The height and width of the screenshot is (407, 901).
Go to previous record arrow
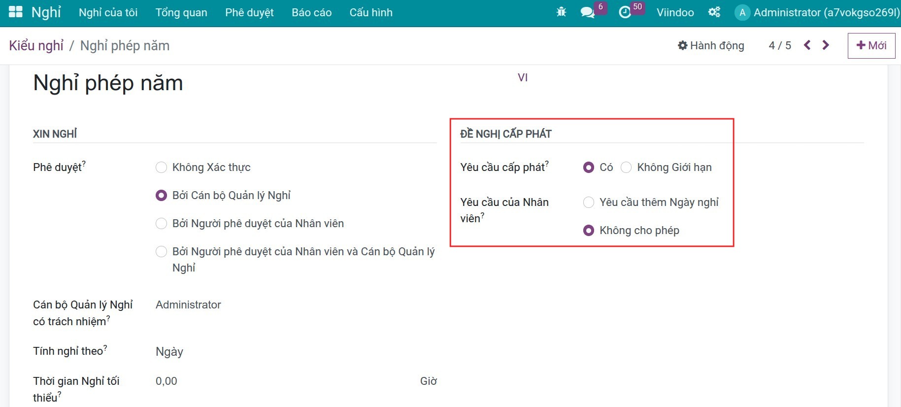tap(807, 45)
